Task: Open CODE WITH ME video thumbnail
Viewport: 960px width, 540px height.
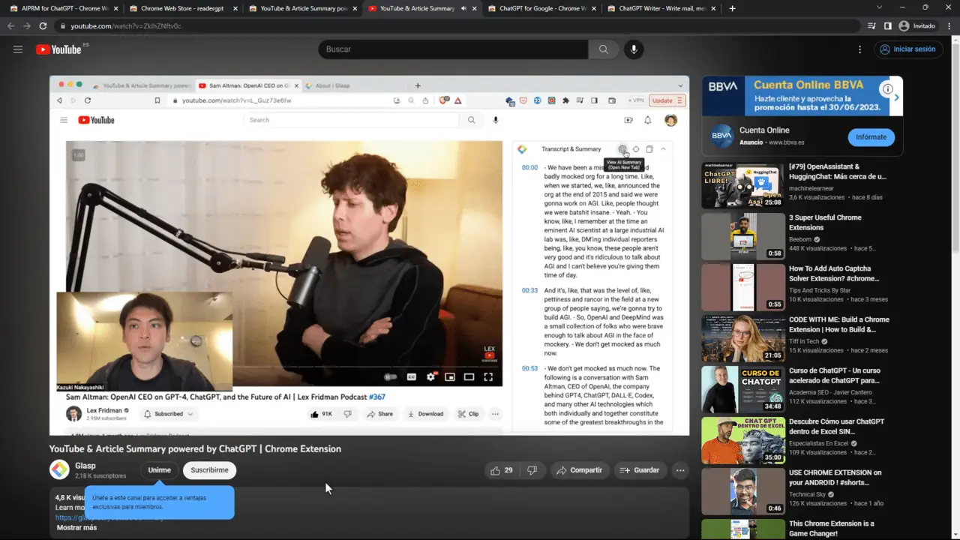Action: 743,338
